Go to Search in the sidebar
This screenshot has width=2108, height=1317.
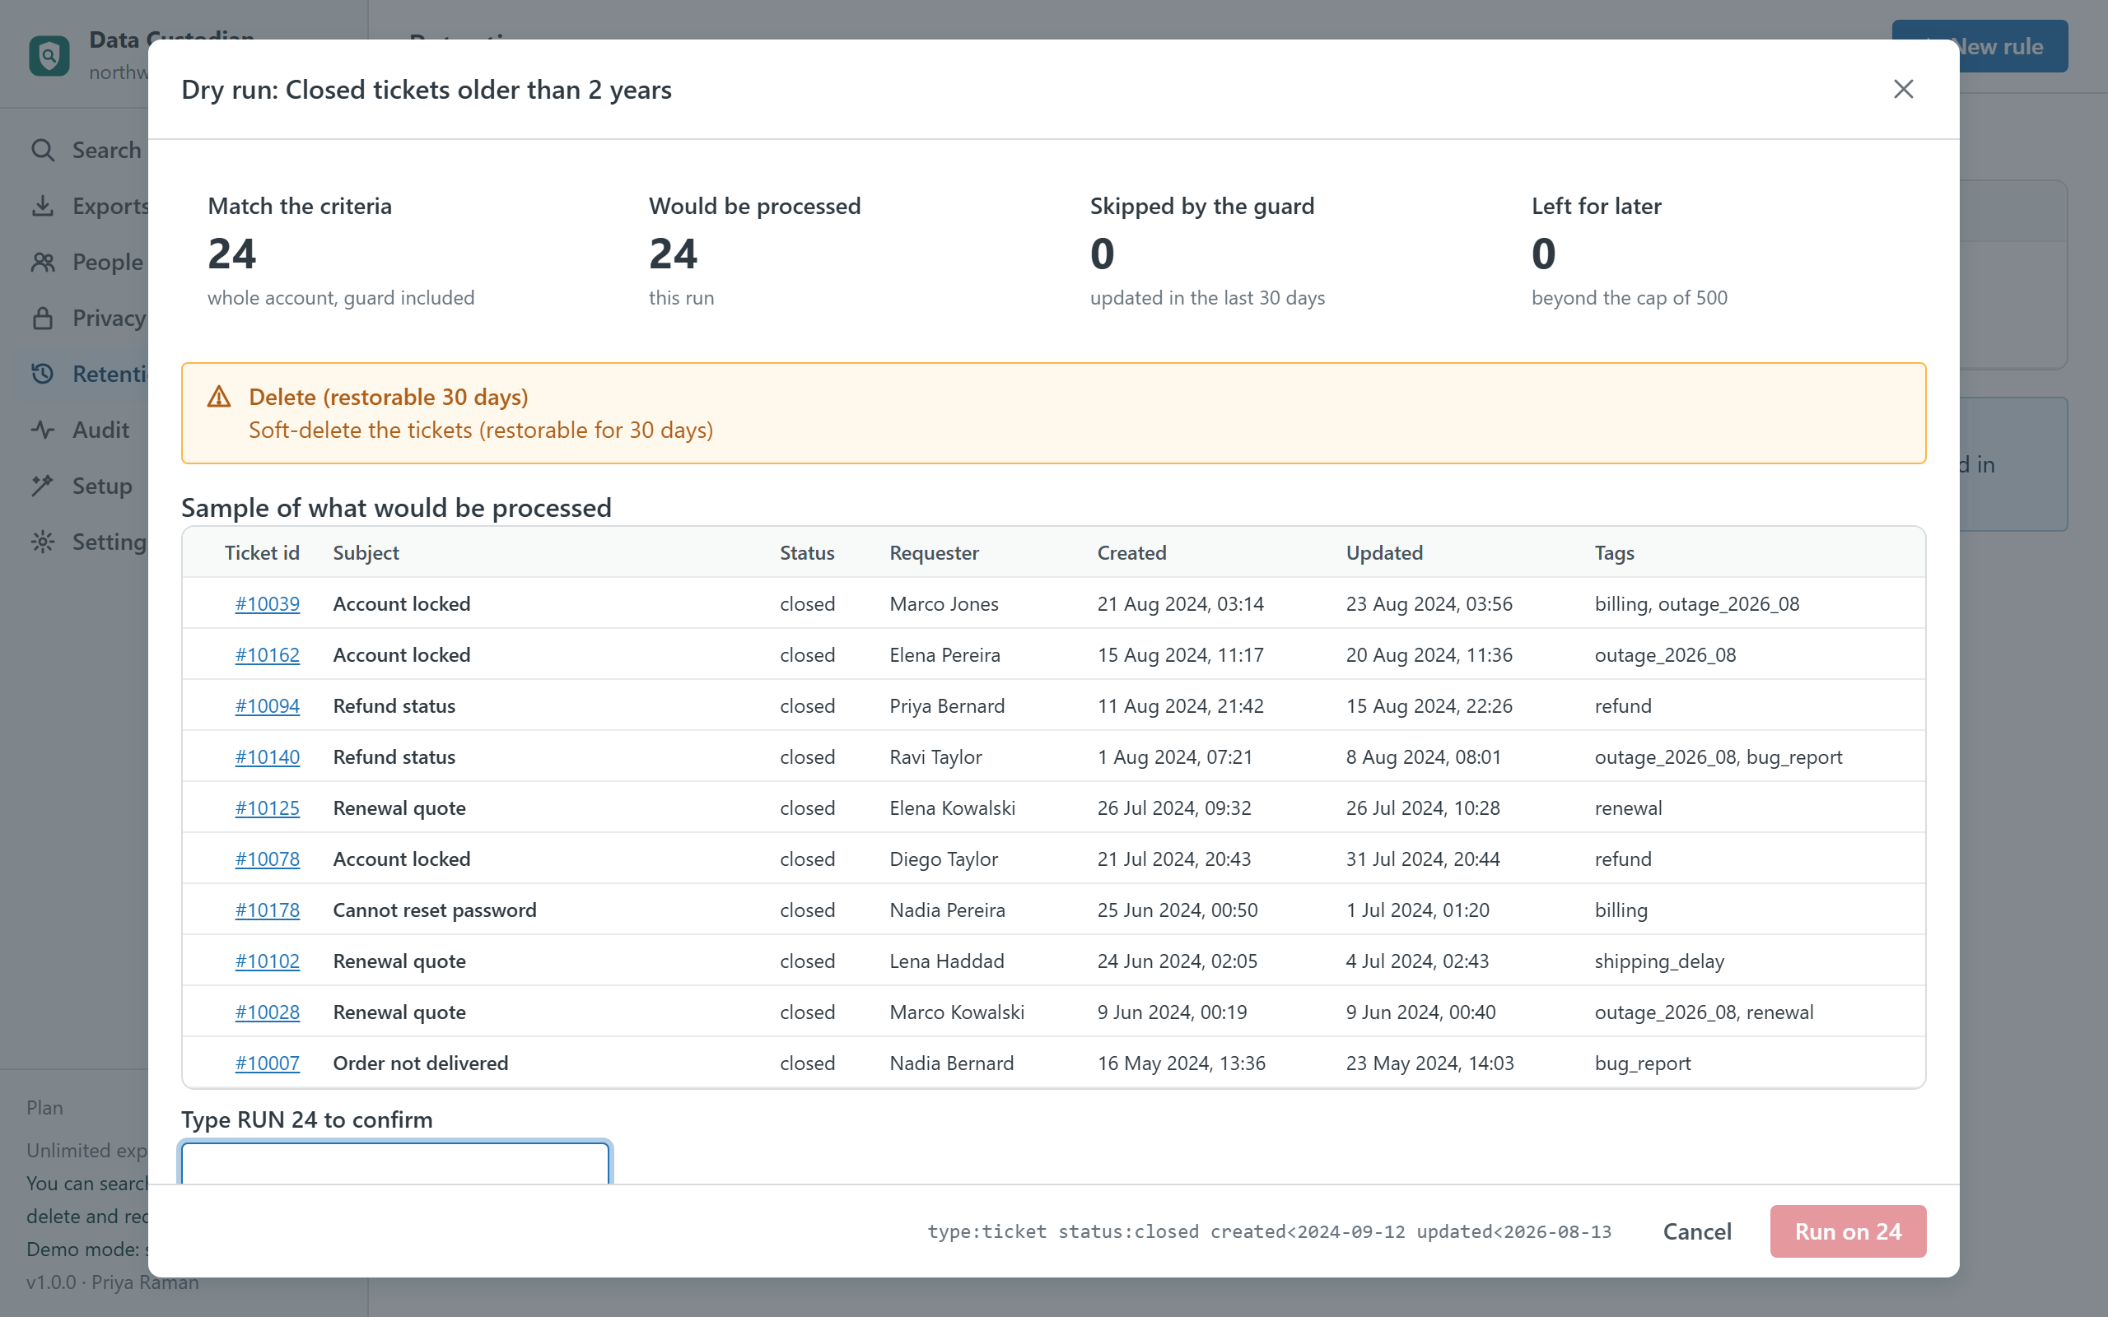(x=106, y=150)
